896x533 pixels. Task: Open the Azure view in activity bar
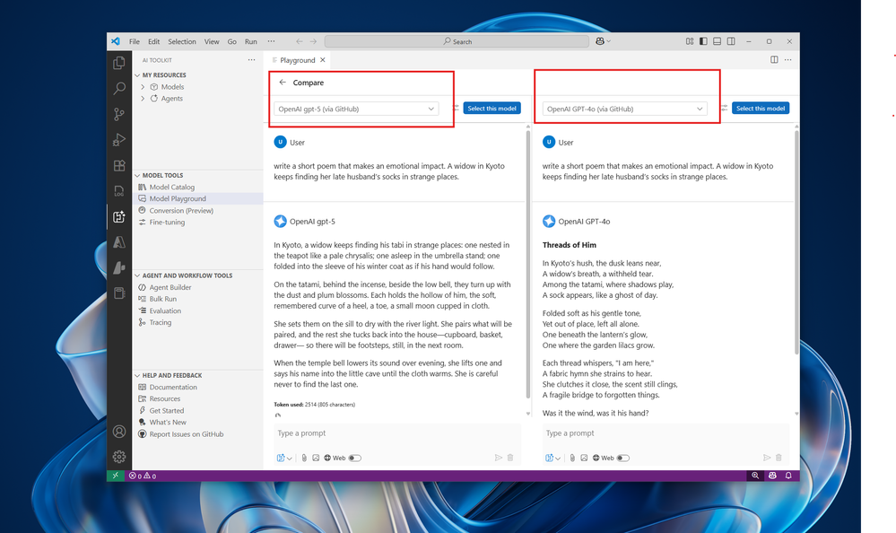pos(119,242)
